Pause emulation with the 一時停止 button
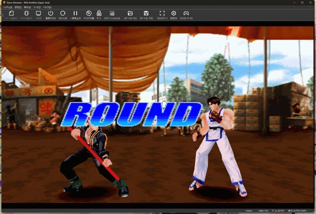Image resolution: width=316 pixels, height=214 pixels. point(75,13)
